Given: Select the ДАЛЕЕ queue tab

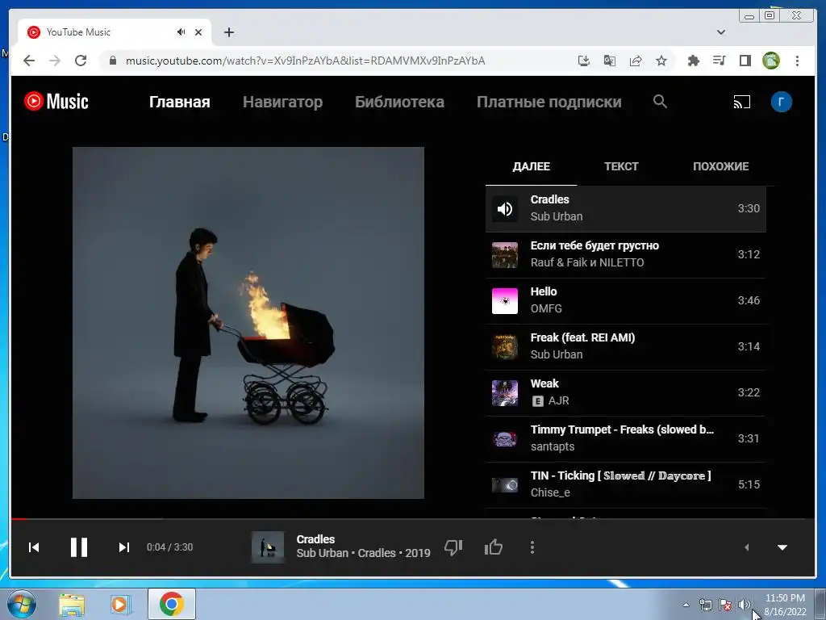Looking at the screenshot, I should click(531, 166).
